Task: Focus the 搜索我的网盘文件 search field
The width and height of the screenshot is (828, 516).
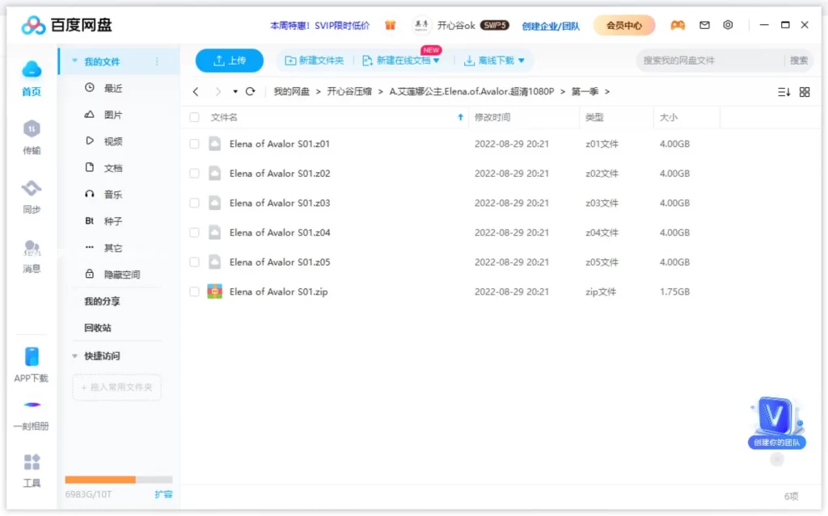Action: coord(711,60)
